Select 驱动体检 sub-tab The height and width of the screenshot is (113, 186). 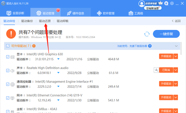click(x=9, y=21)
